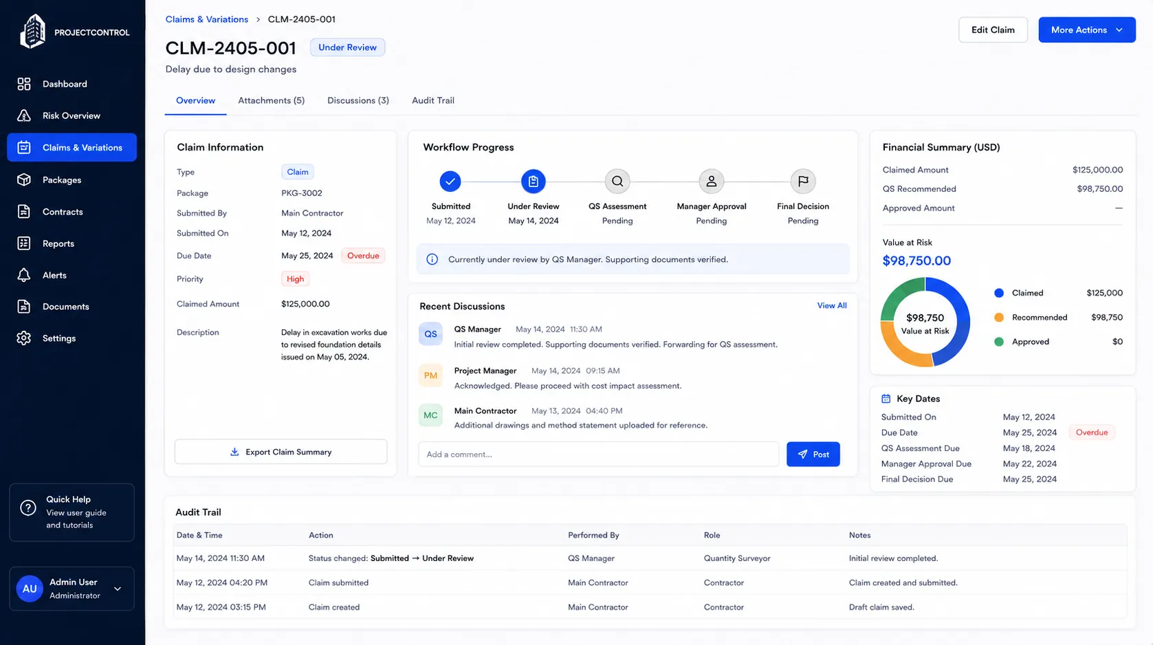This screenshot has width=1153, height=645.
Task: Click the Settings gear icon
Action: (24, 338)
